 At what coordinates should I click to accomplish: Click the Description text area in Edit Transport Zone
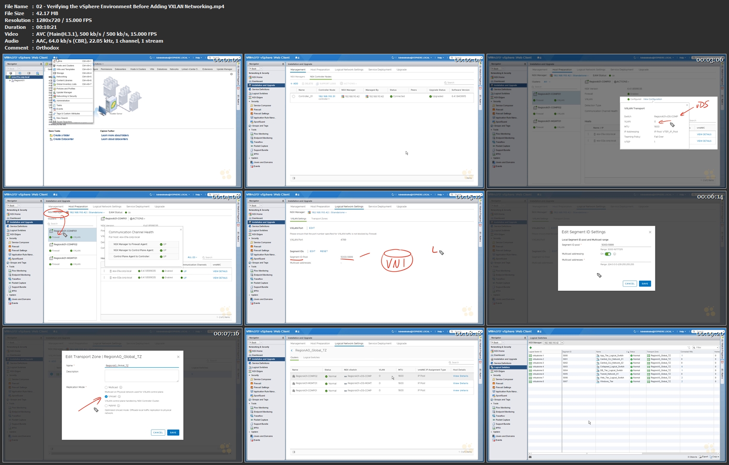pos(141,376)
